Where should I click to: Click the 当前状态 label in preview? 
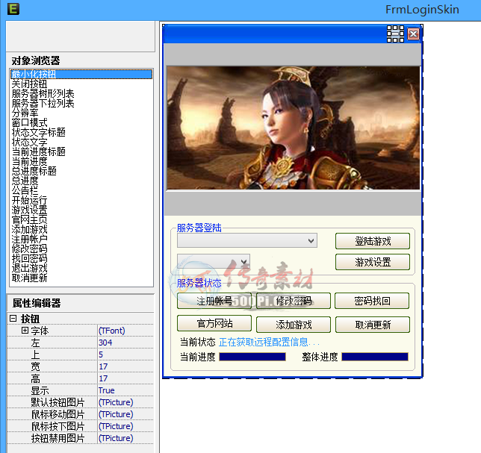197,342
